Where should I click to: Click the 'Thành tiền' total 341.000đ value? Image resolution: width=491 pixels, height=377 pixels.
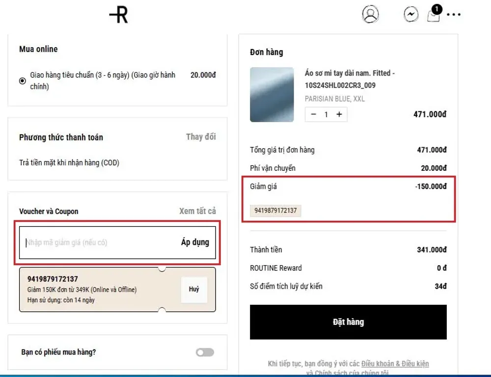click(x=432, y=249)
